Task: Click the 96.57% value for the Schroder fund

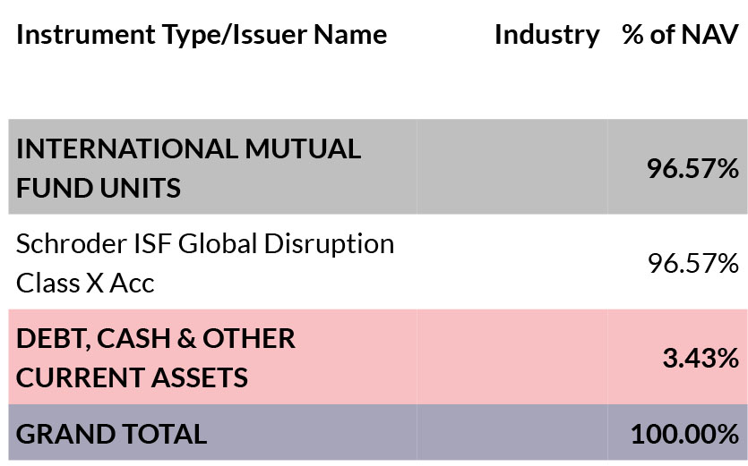Action: pyautogui.click(x=692, y=263)
